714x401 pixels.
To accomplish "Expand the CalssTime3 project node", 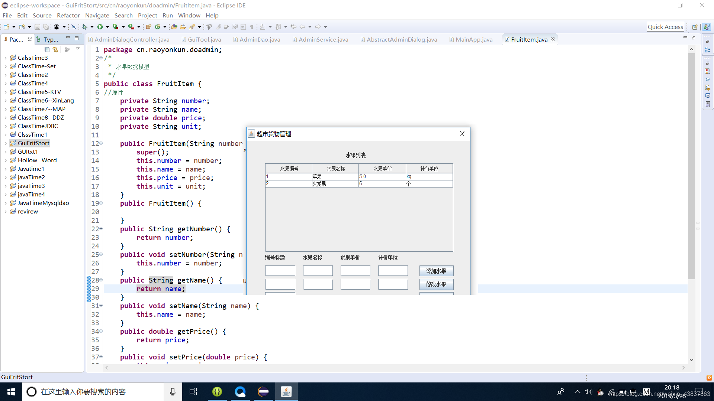I will pos(5,58).
